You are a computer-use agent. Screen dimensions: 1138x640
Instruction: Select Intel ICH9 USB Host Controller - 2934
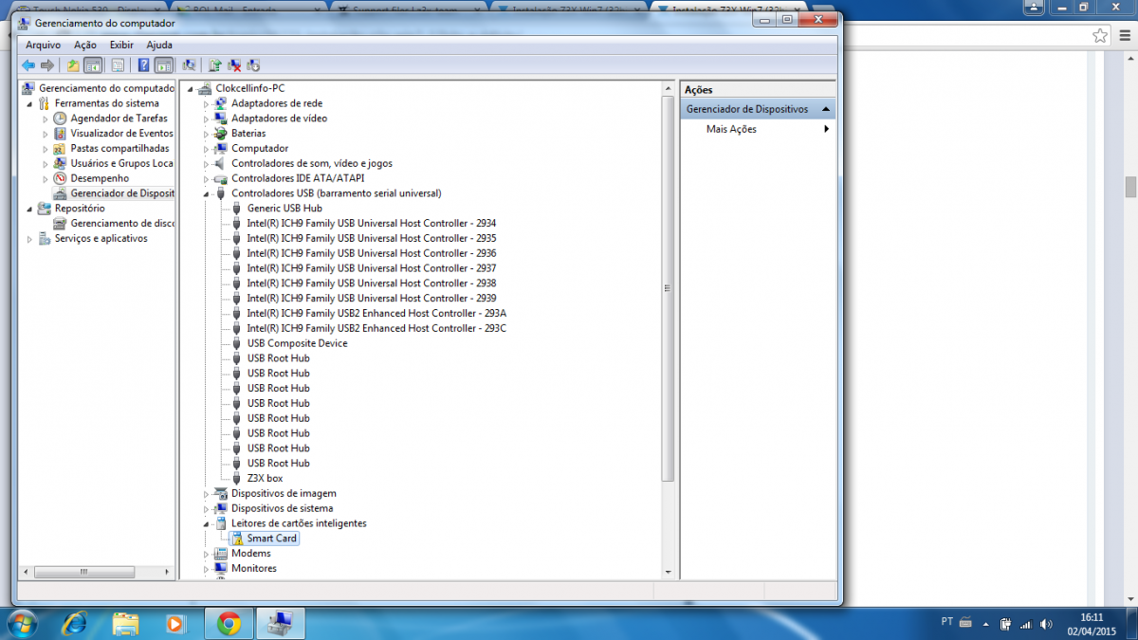pyautogui.click(x=372, y=224)
